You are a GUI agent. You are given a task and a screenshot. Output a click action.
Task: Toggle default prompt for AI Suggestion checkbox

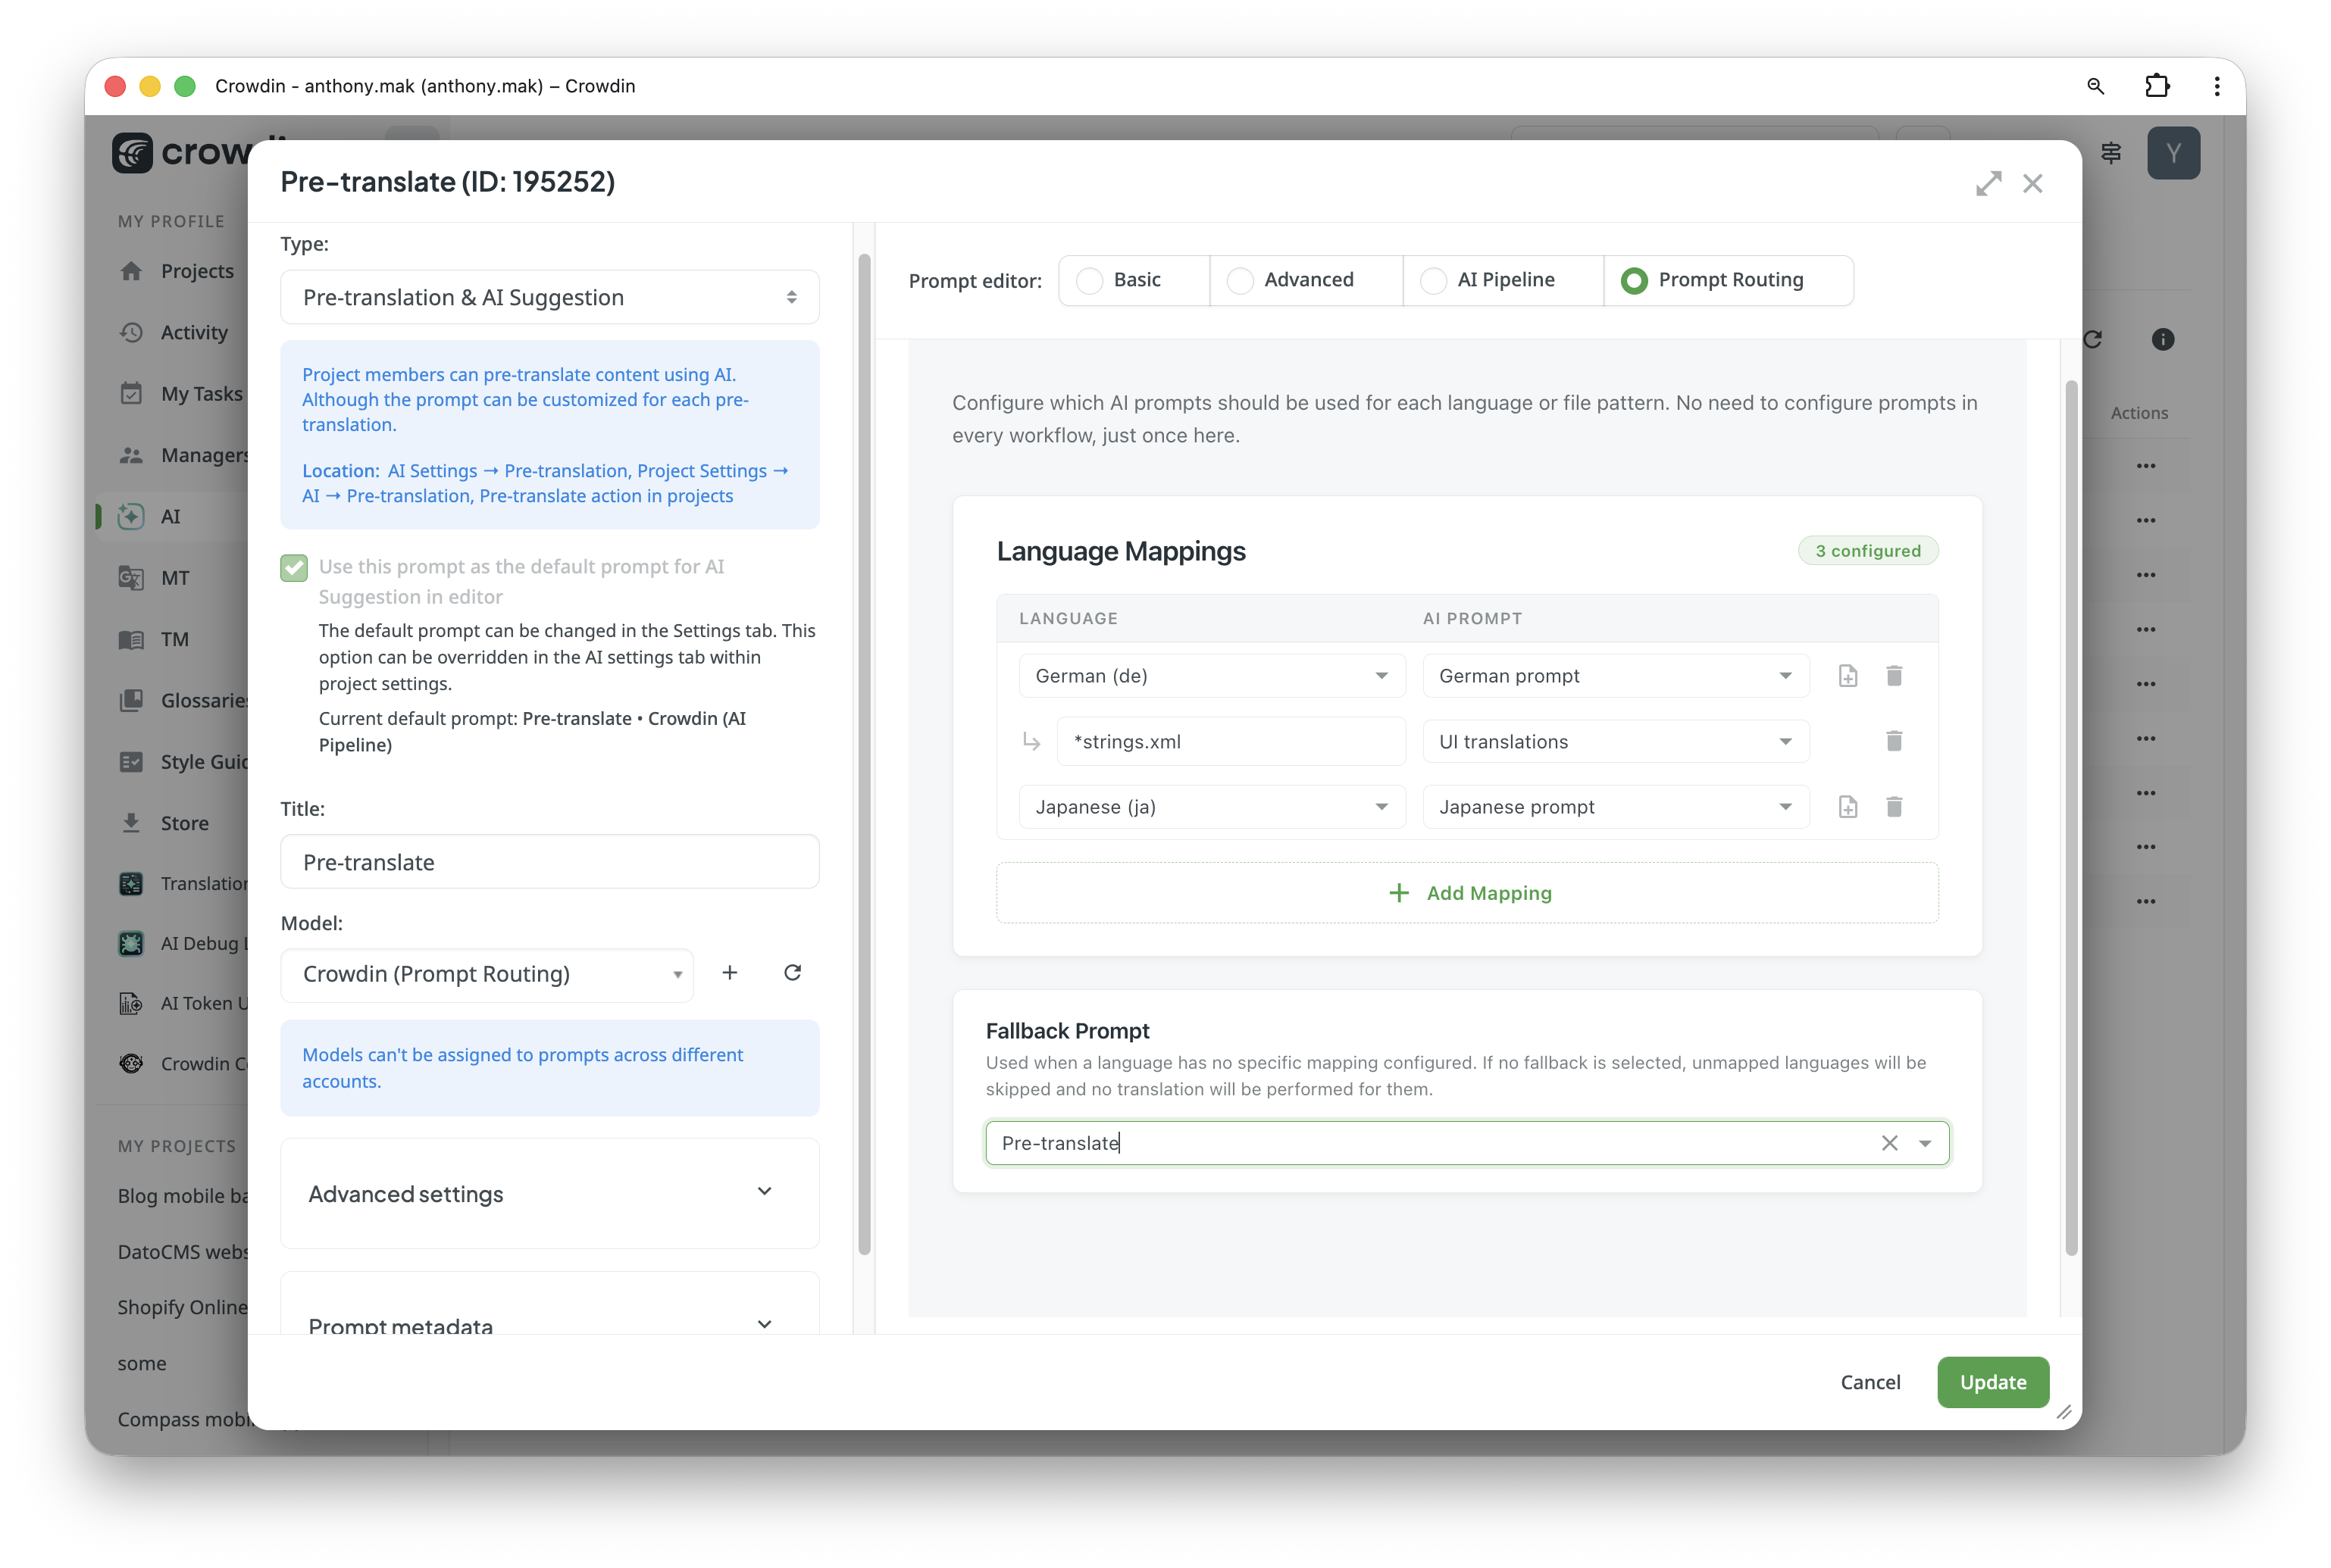(294, 567)
